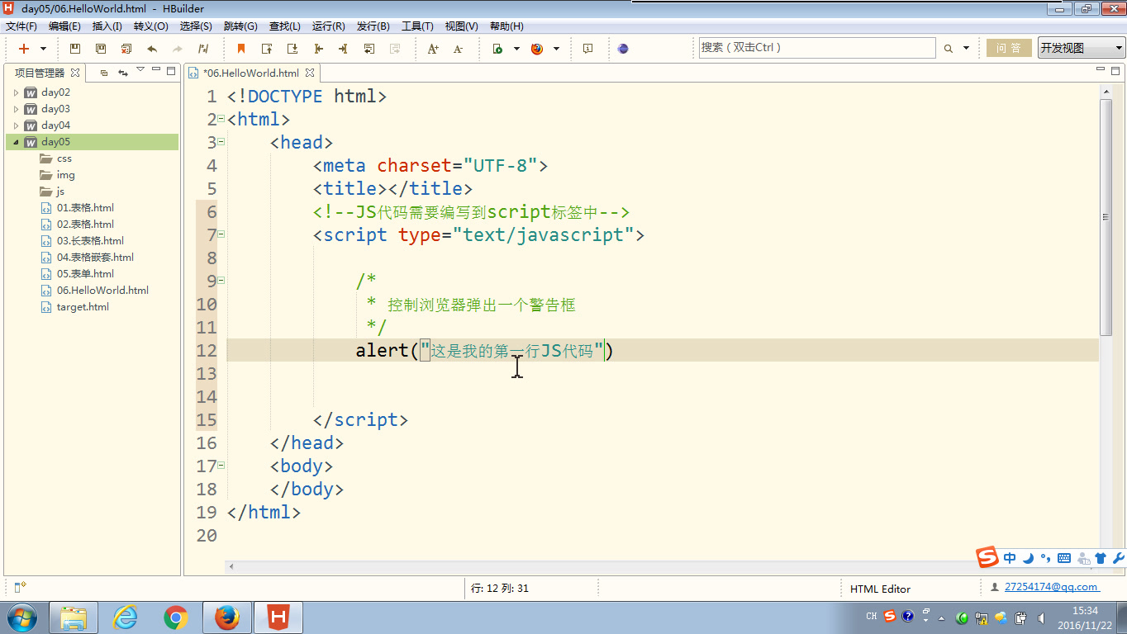1127x634 pixels.
Task: Select 04.表格嵌套.html in project tree
Action: (x=95, y=258)
